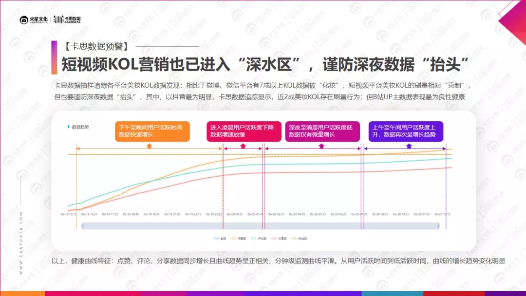Click the description line starting 卡思数据抽样追踪
This screenshot has width=526, height=296.
tap(263, 86)
